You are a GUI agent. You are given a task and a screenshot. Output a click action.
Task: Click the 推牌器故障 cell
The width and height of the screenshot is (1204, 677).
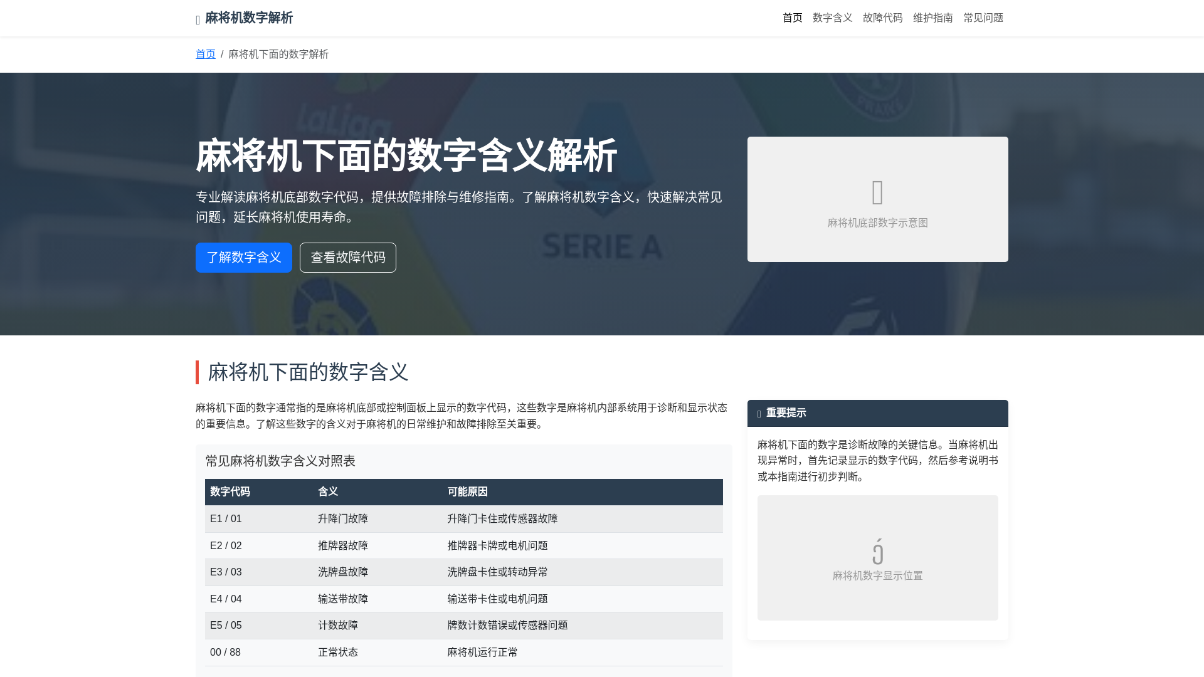(378, 546)
